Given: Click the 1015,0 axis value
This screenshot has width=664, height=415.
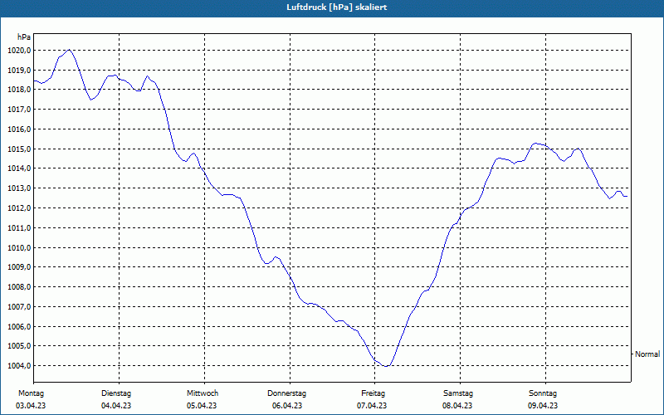Looking at the screenshot, I should pyautogui.click(x=19, y=149).
